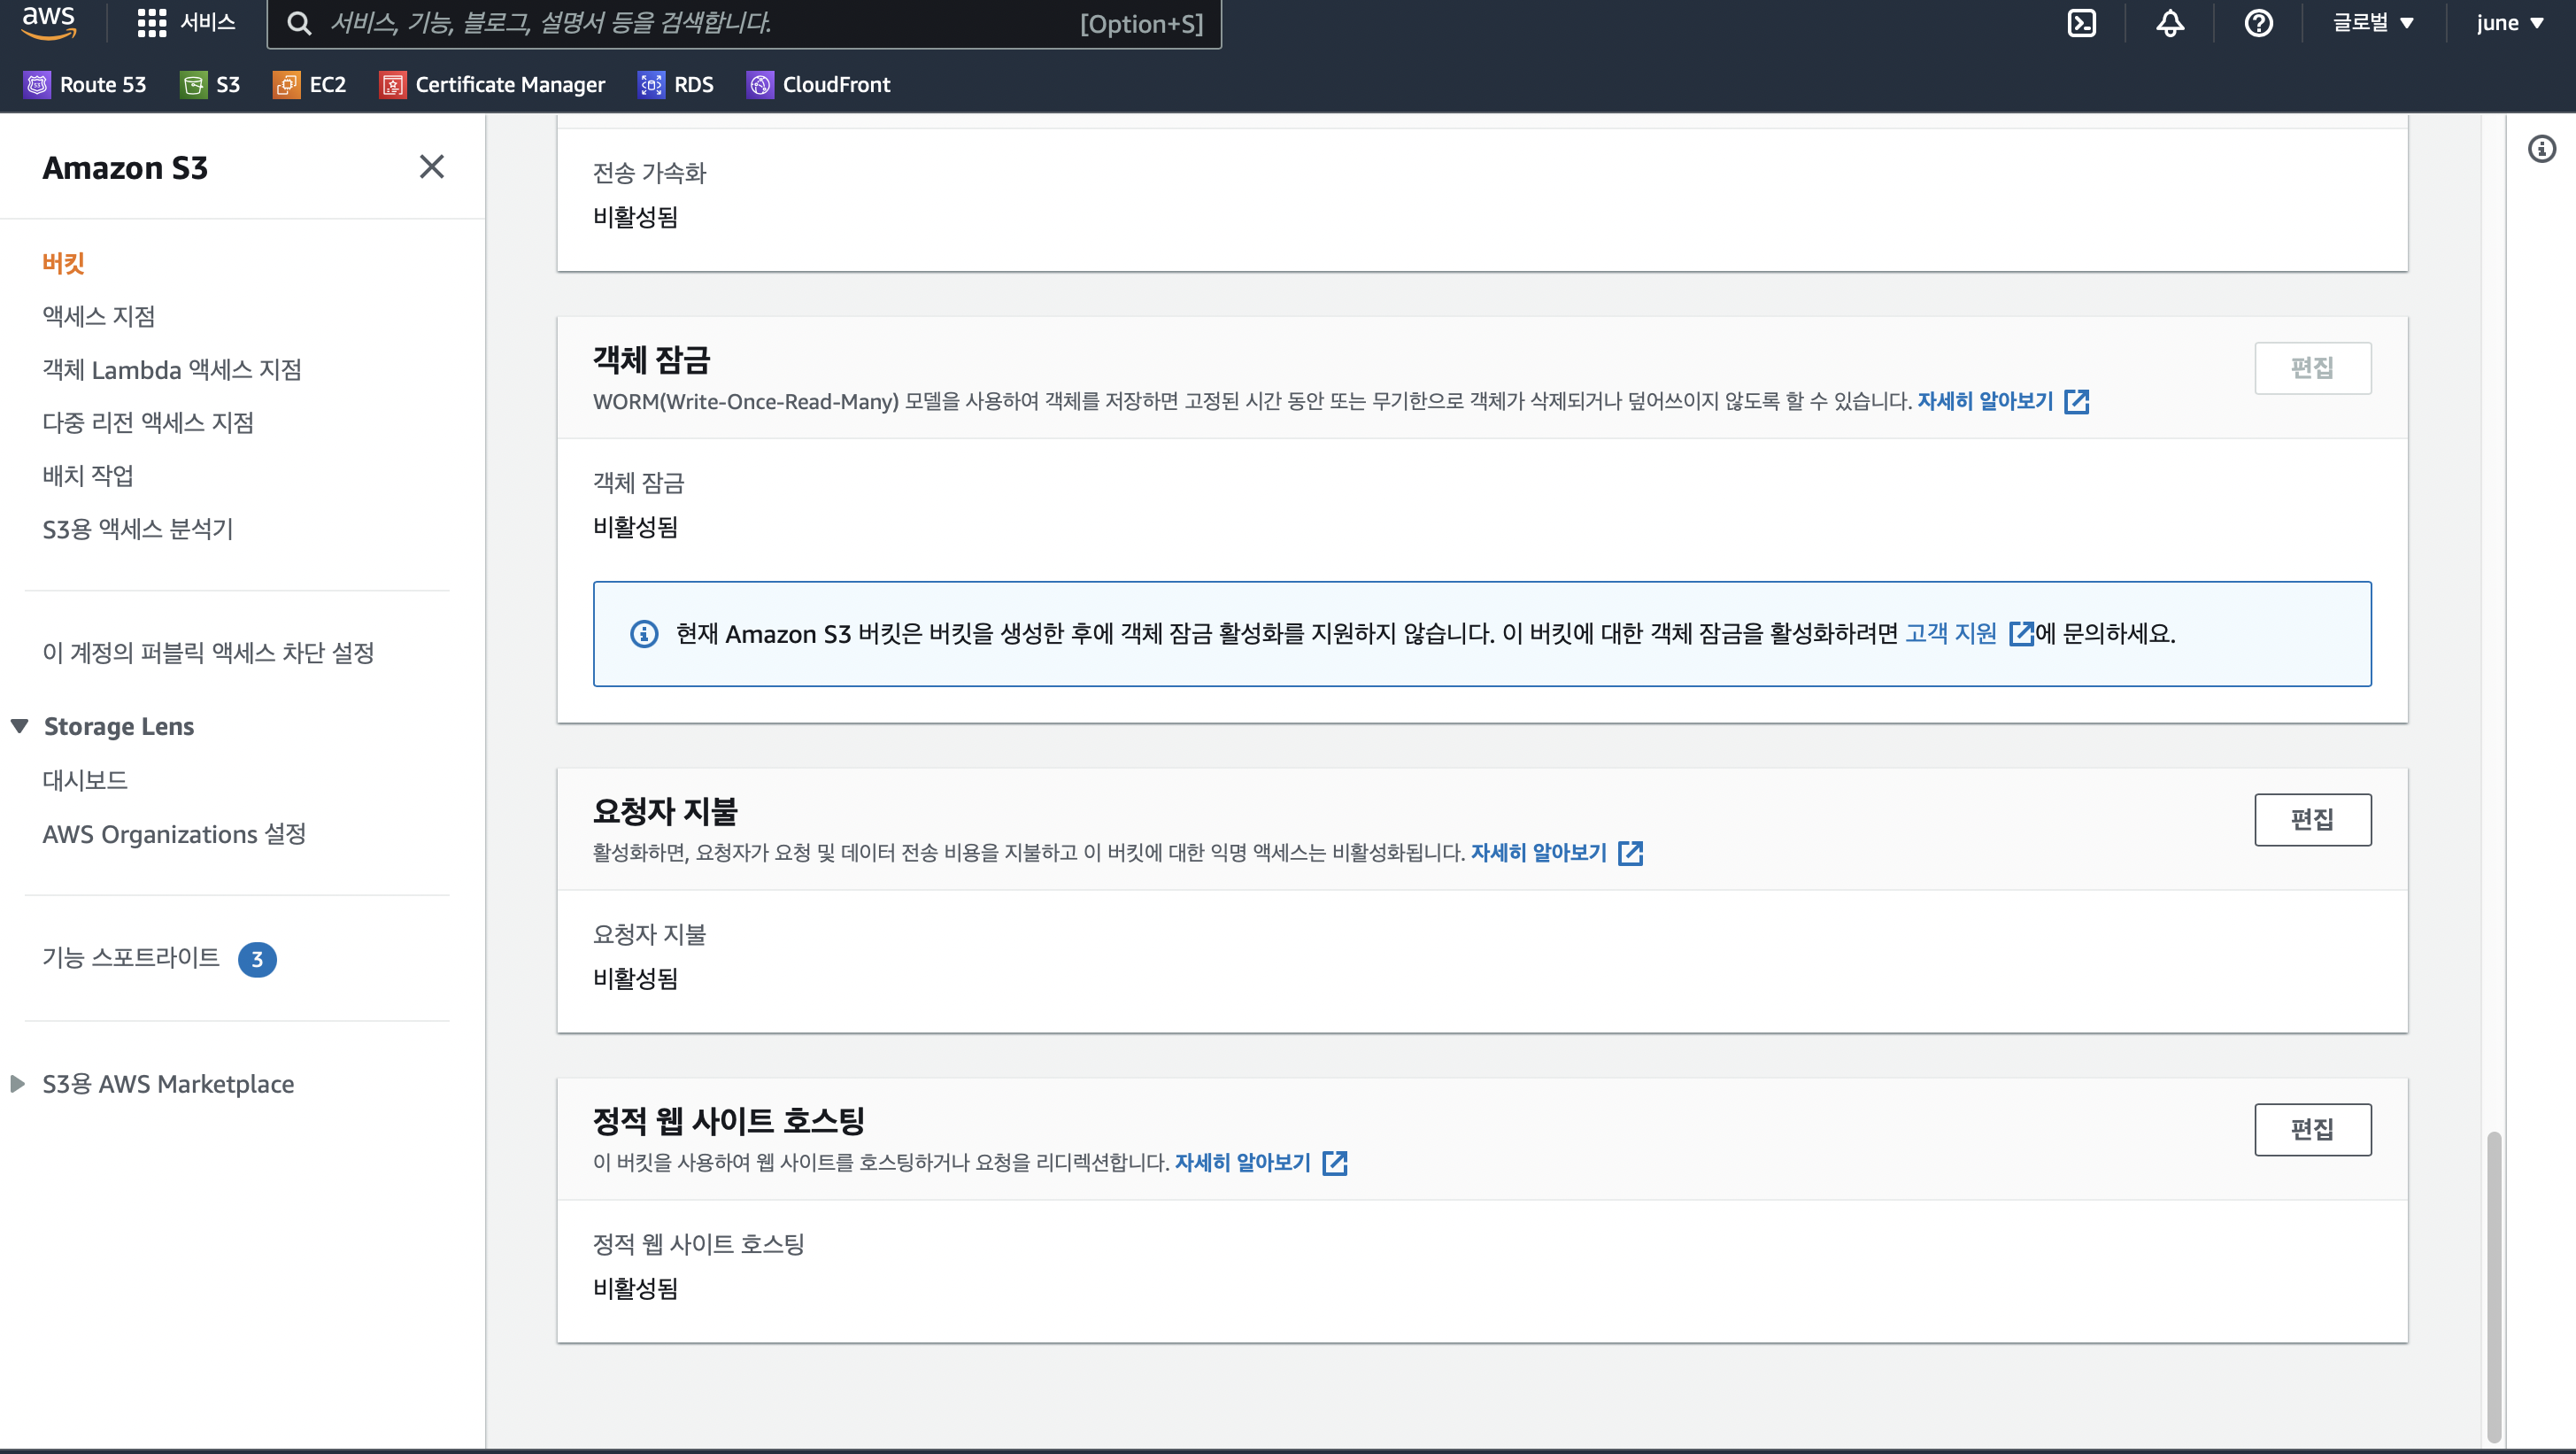
Task: Click the 요청자 지불 section heading
Action: [664, 811]
